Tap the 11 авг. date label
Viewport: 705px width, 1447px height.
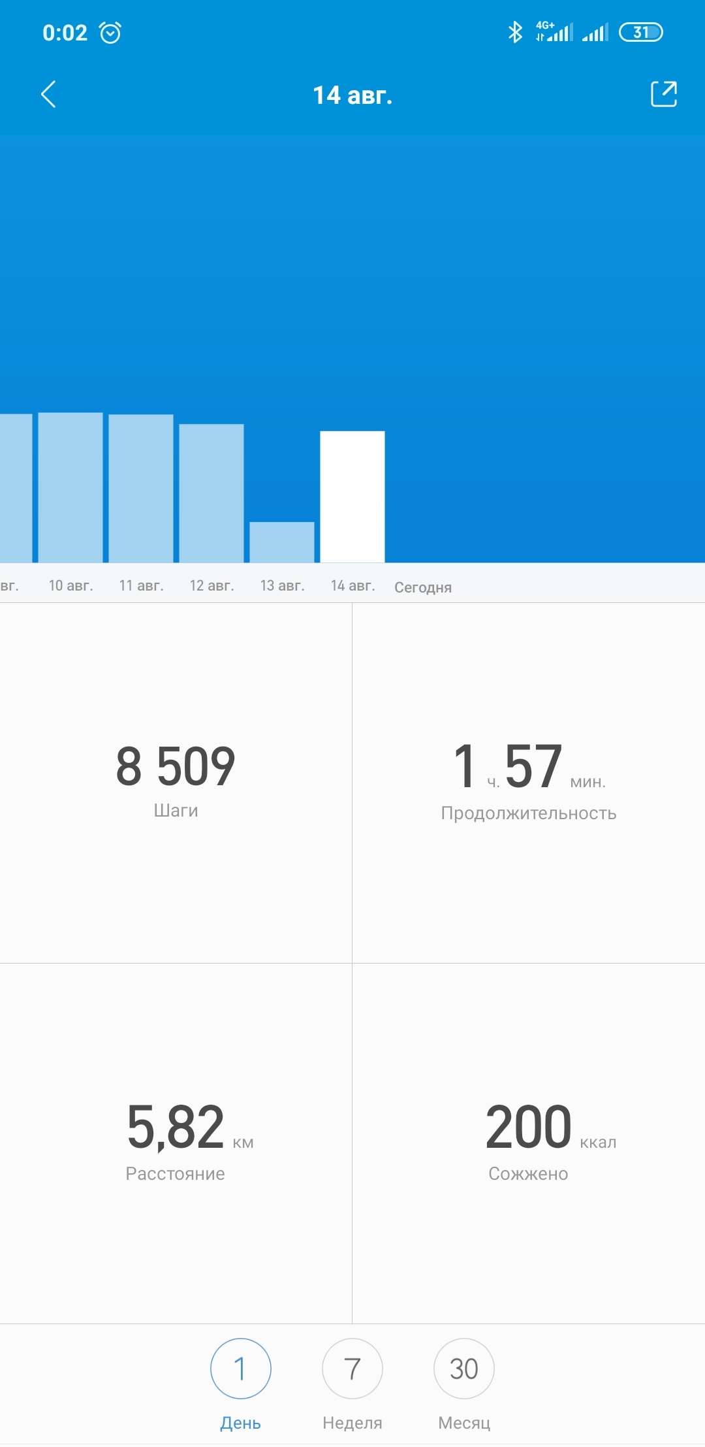coord(141,585)
